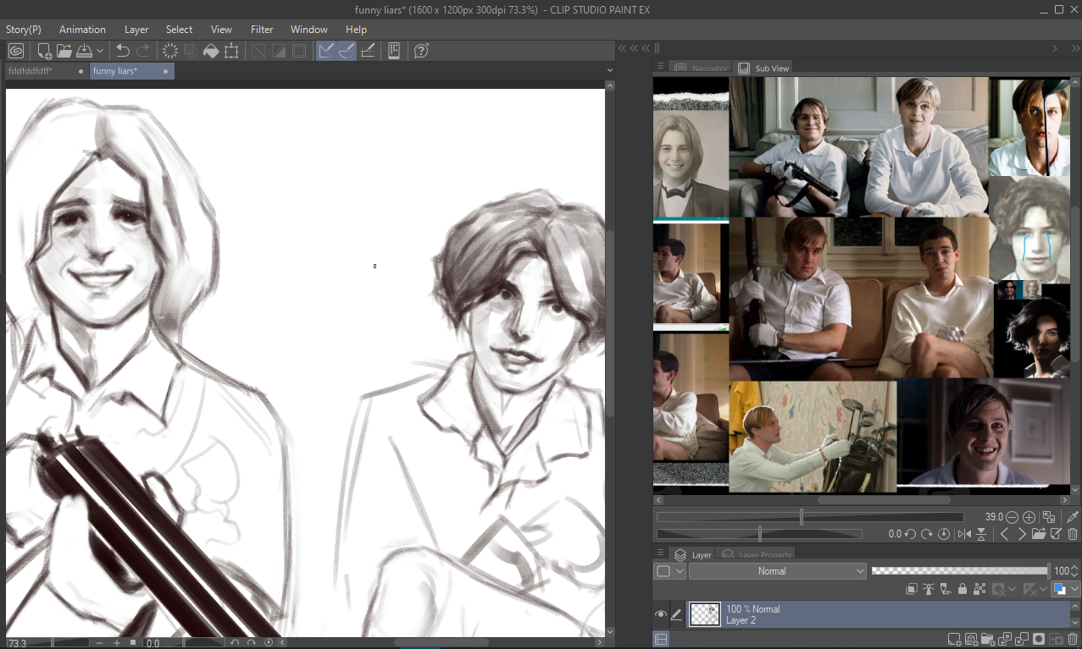This screenshot has width=1082, height=649.
Task: Select the Fill bucket icon in toolbar
Action: click(x=211, y=51)
